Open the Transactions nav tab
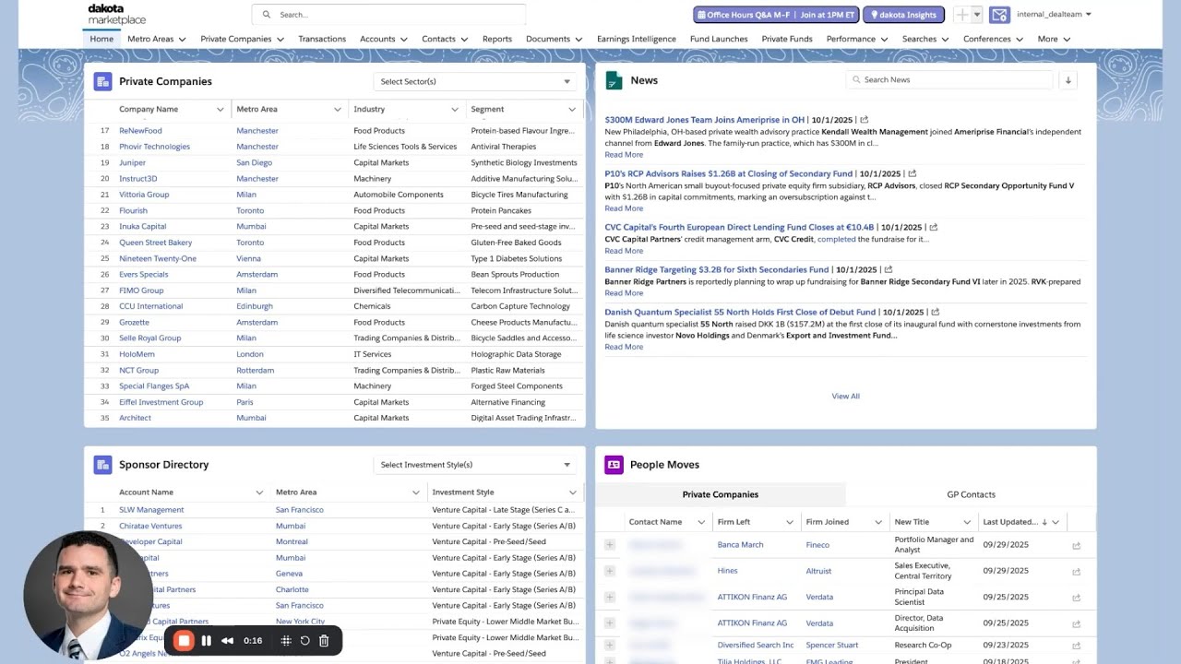Viewport: 1181px width, 664px height. 322,39
